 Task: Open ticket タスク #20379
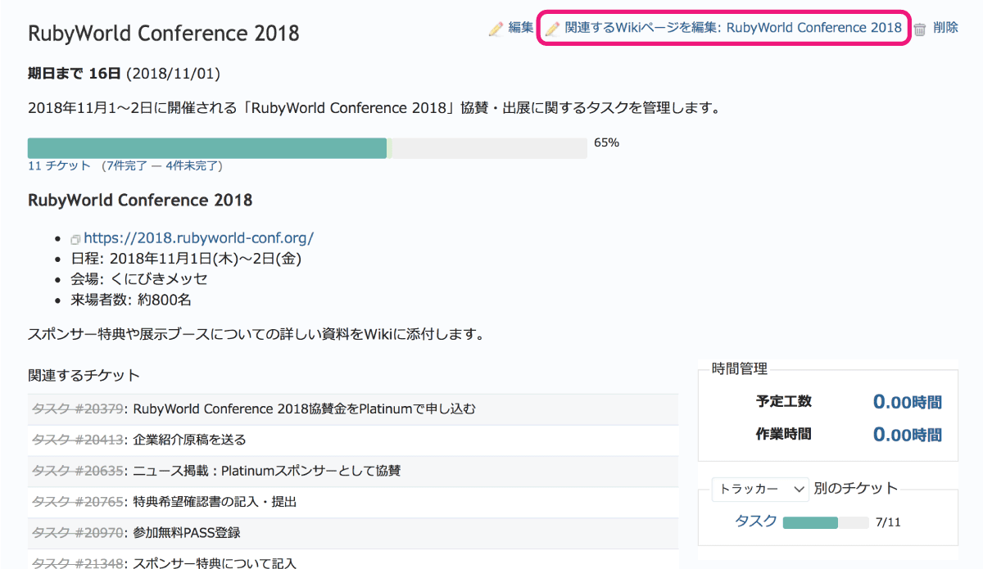pos(78,409)
